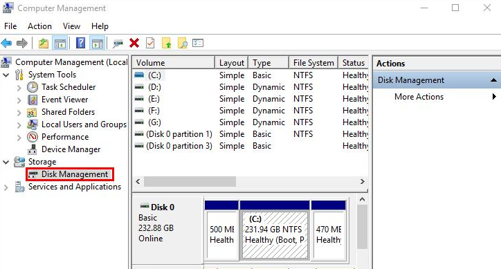Expand the Shared Folders node

19,113
